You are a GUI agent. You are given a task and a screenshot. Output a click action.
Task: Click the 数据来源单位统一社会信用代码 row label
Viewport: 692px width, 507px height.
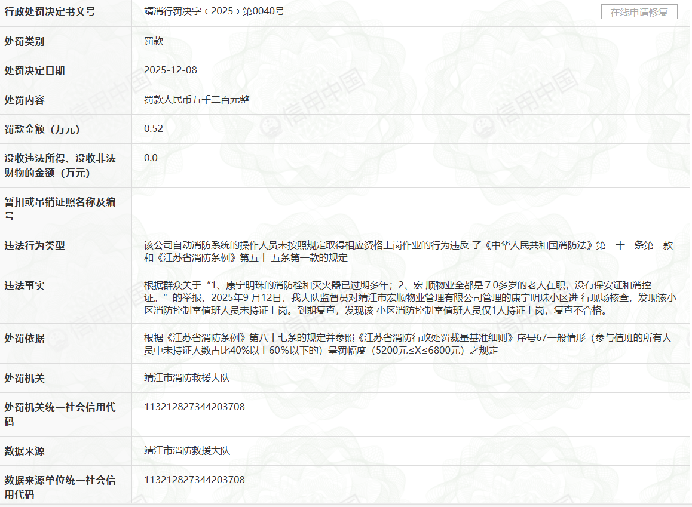[x=60, y=487]
